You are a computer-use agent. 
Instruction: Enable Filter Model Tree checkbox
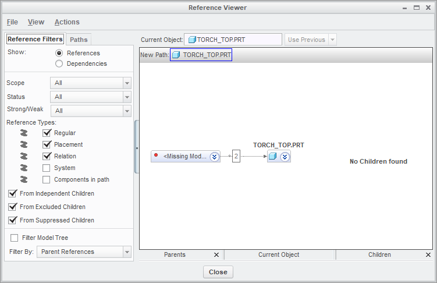point(14,238)
